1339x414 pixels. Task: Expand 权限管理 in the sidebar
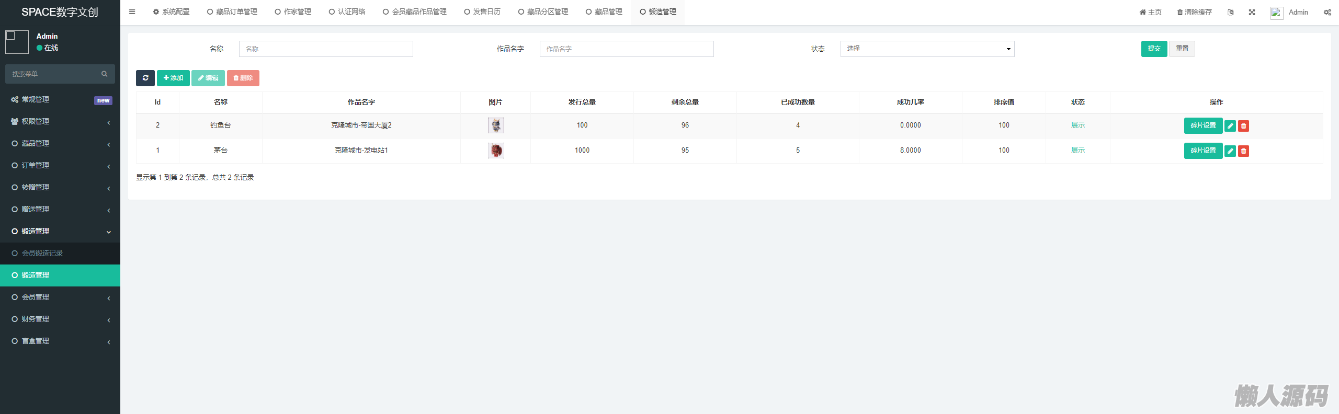(x=60, y=121)
